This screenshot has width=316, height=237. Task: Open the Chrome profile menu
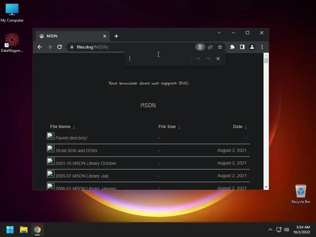(x=252, y=47)
